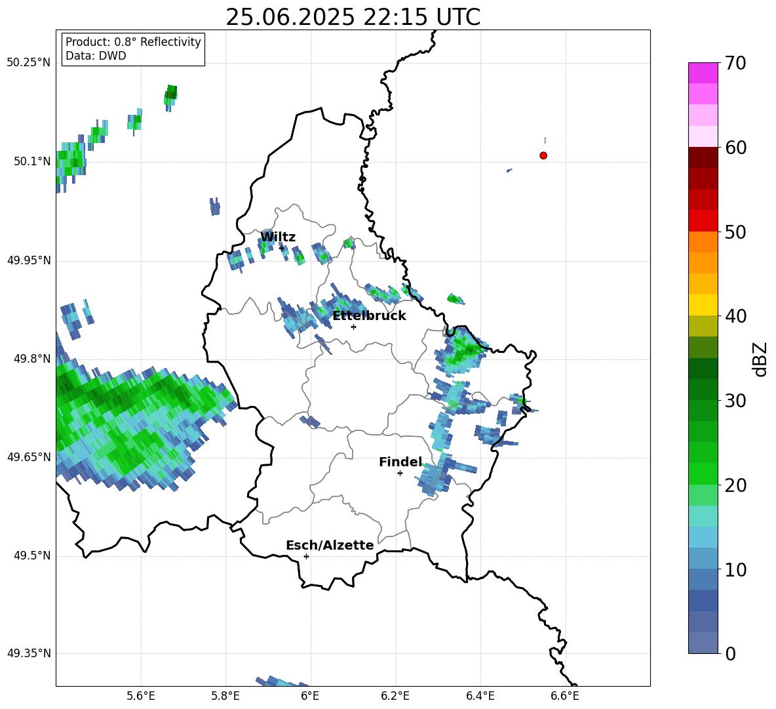This screenshot has width=776, height=709.
Task: Click the 'Product: 0.8° Reflectivity' text
Action: [133, 41]
